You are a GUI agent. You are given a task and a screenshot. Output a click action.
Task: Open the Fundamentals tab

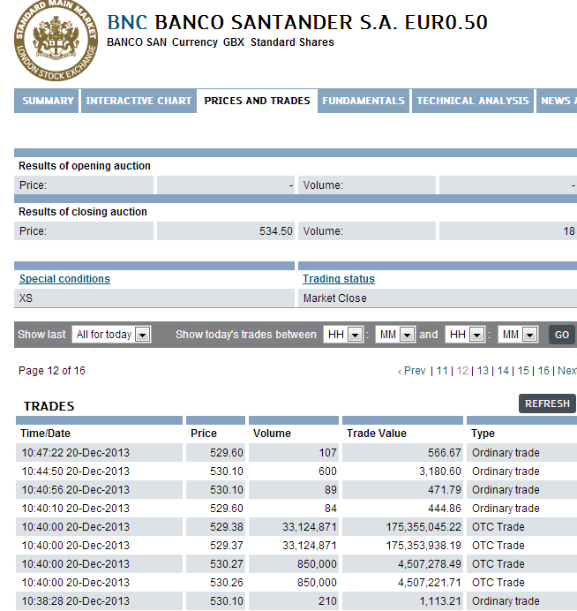tap(363, 101)
